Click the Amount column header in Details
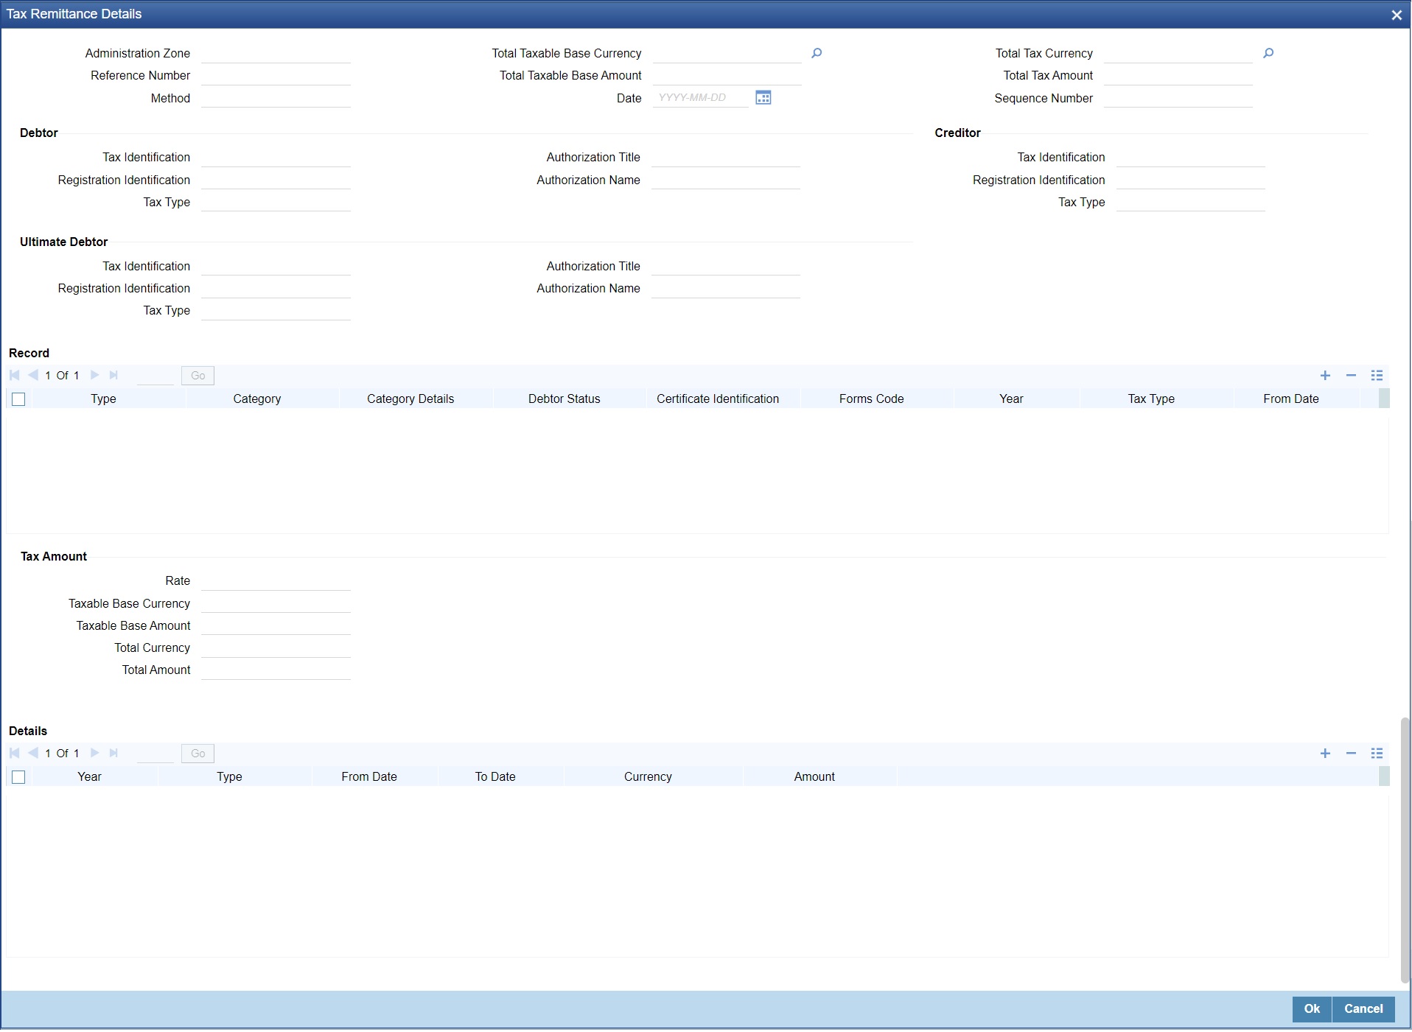 [x=814, y=776]
